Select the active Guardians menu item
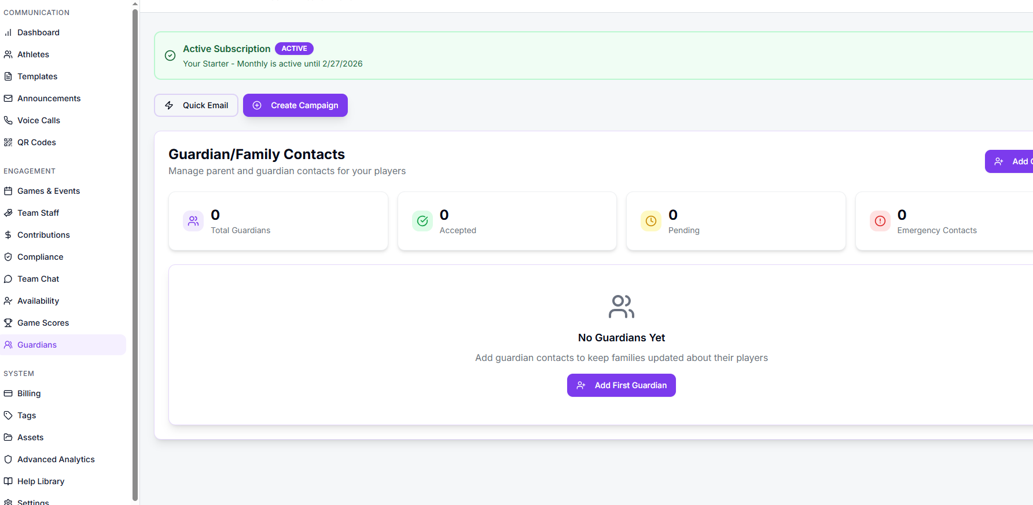This screenshot has width=1033, height=505. coord(63,345)
